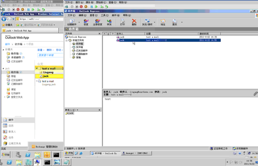Viewport: 258px width, 166px height.
Task: Open the Addresses (地址) book icon
Action: pos(163,22)
